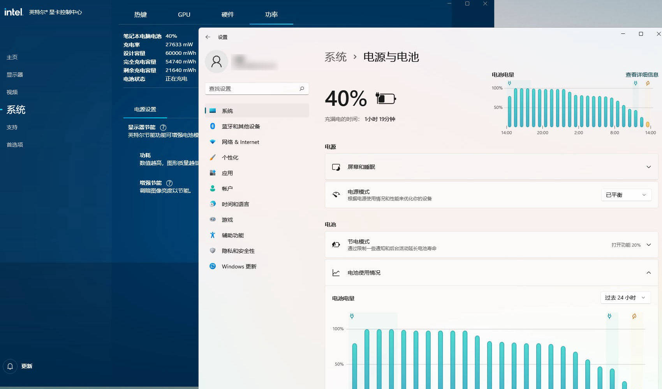Open Windows 更新 settings page
662x389 pixels.
click(257, 266)
